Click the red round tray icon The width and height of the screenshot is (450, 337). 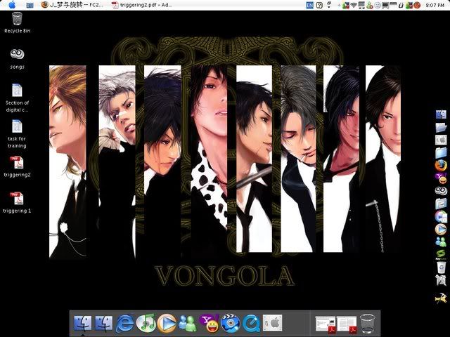(x=417, y=5)
